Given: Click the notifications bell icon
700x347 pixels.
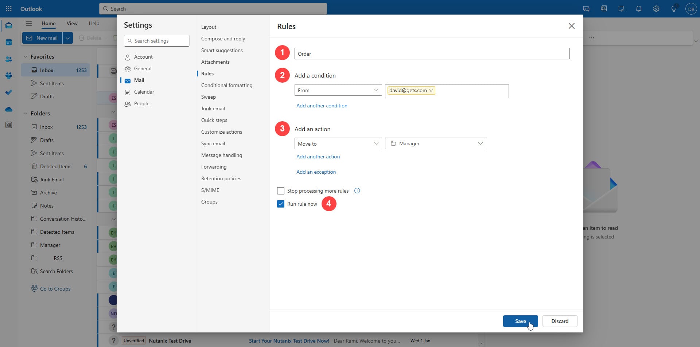Looking at the screenshot, I should click(639, 9).
